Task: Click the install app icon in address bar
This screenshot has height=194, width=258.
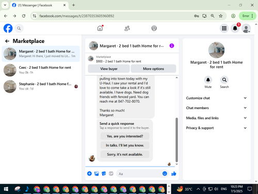Action: [204, 16]
